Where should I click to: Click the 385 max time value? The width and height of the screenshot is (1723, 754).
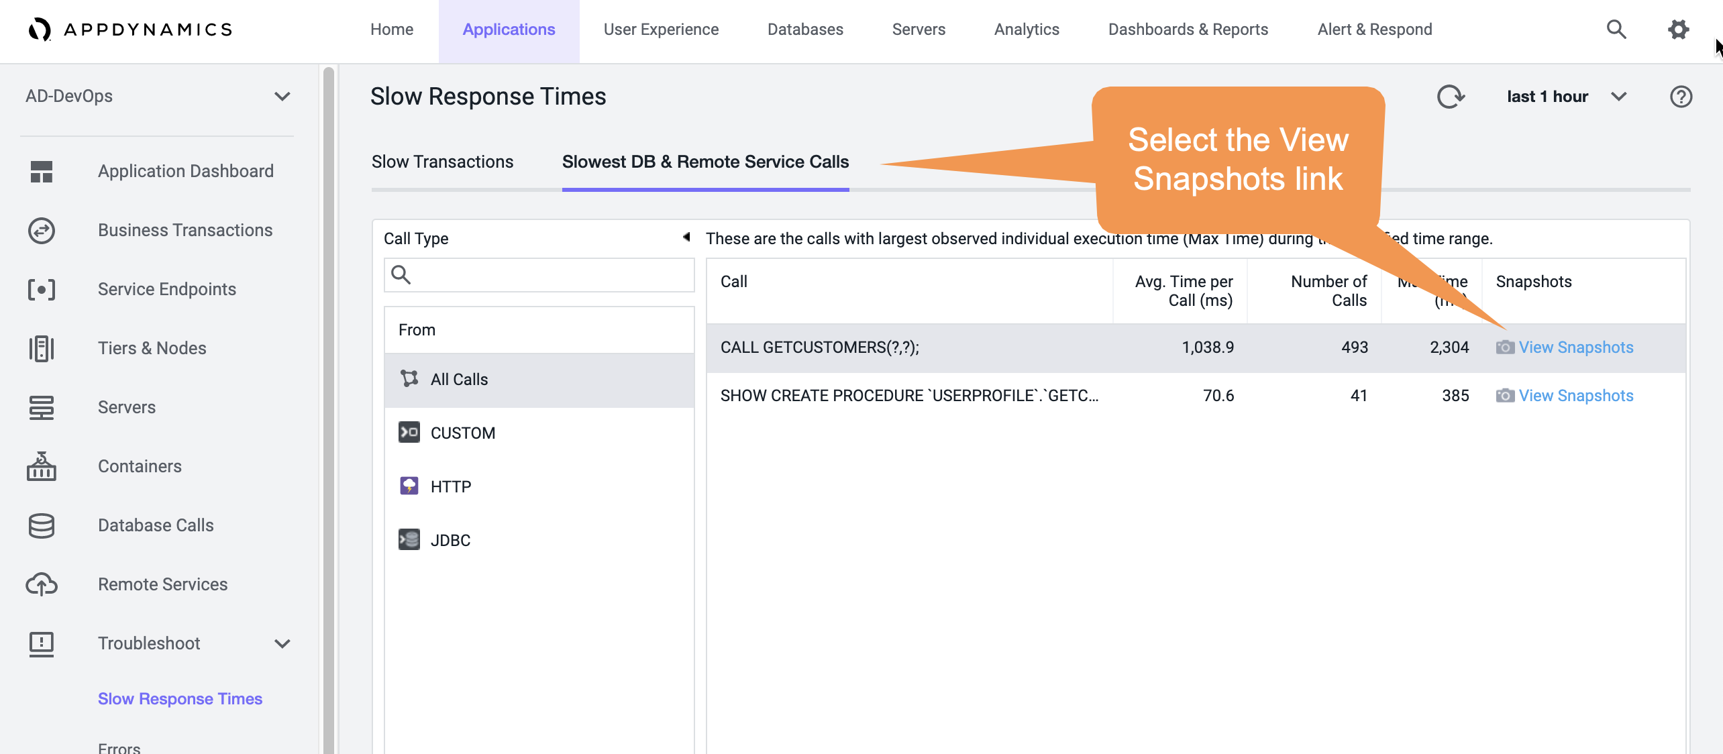(x=1455, y=396)
